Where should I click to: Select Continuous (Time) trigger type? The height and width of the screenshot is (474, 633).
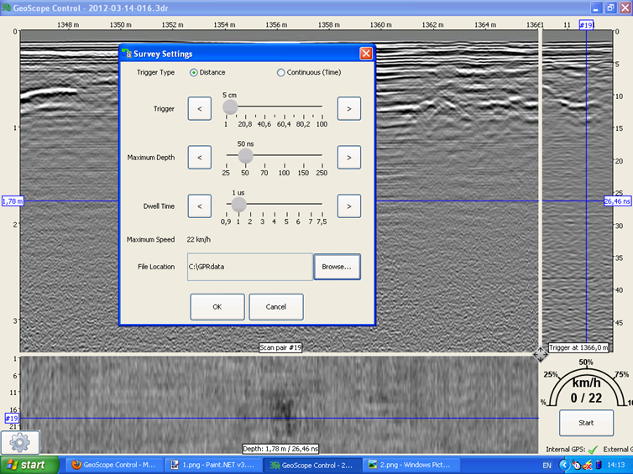point(281,73)
